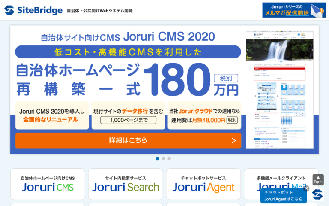Click the 低コスト・高機能CMSを利用した blue banner

click(x=128, y=52)
